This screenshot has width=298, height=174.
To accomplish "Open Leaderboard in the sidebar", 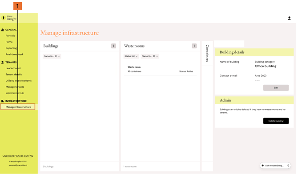I will pos(13,68).
